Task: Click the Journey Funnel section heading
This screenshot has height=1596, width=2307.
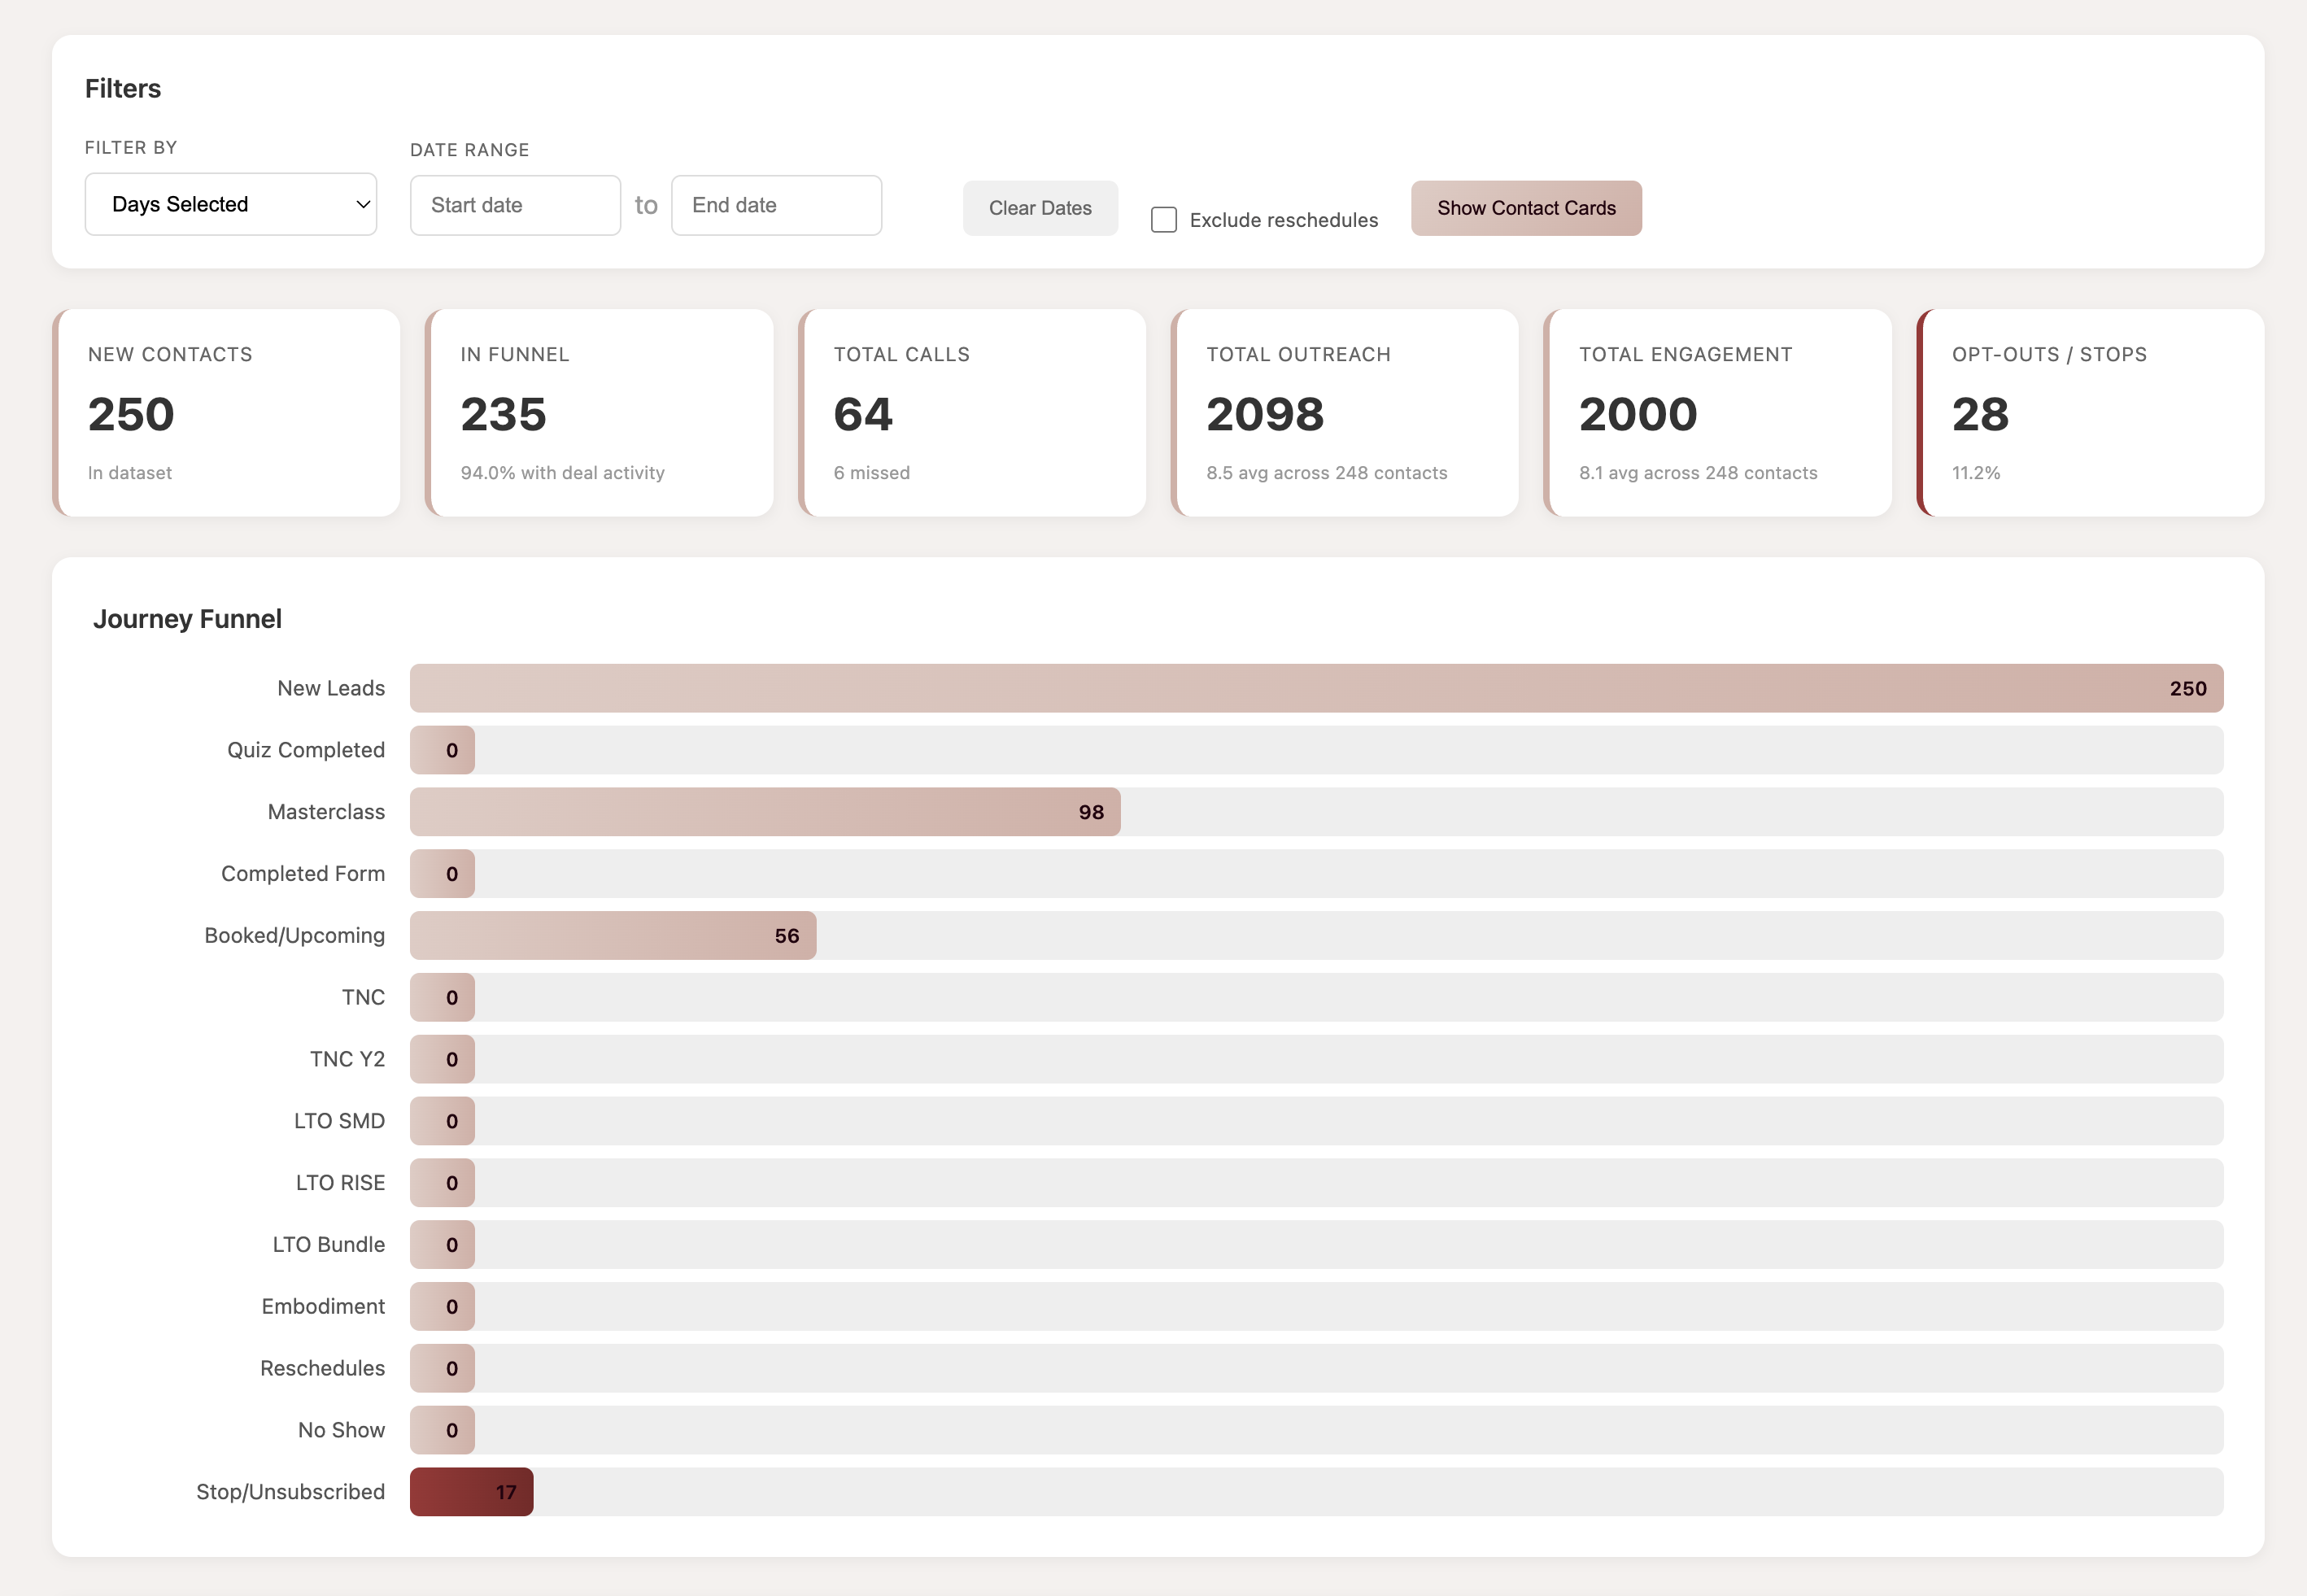Action: (188, 618)
